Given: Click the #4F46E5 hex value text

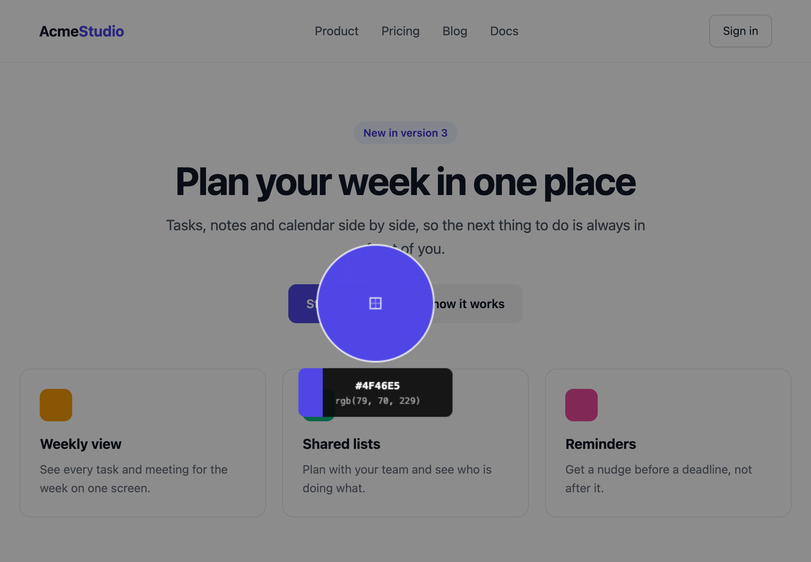Looking at the screenshot, I should pos(378,386).
